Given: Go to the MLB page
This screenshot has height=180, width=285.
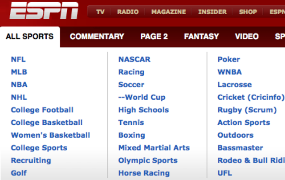Looking at the screenshot, I should [19, 72].
